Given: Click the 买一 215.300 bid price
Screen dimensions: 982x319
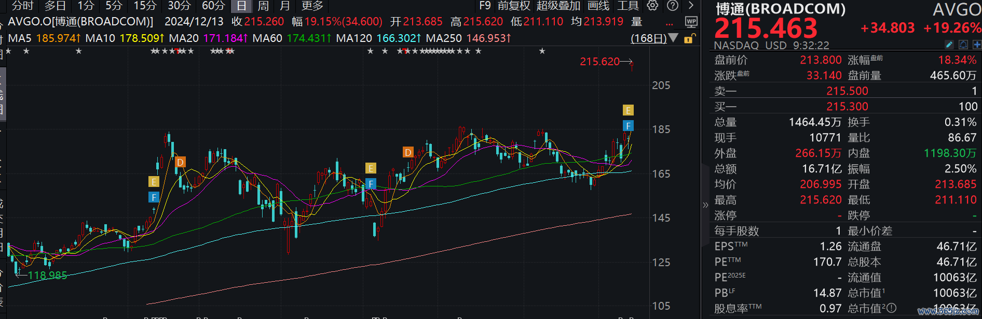Looking at the screenshot, I should tap(847, 107).
